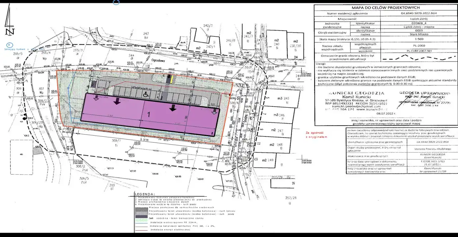Select the wheelchair accessible parking symbol

point(146,95)
